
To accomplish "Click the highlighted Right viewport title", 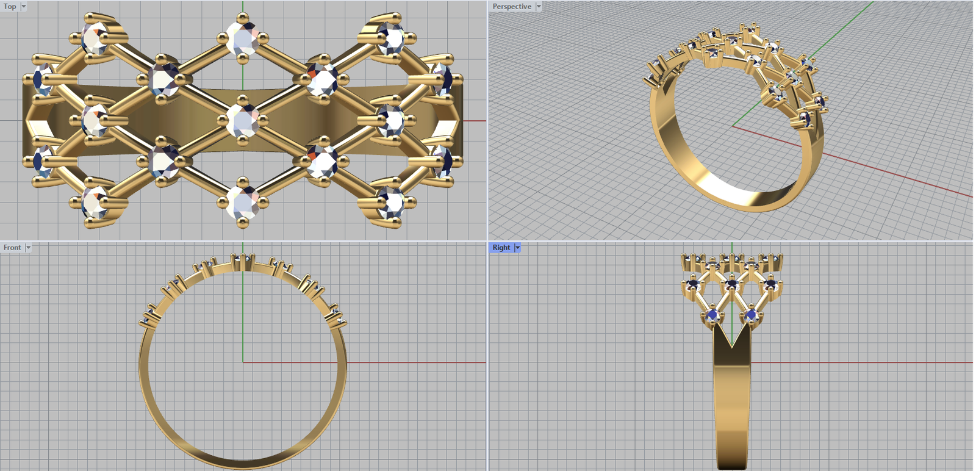I will point(501,248).
